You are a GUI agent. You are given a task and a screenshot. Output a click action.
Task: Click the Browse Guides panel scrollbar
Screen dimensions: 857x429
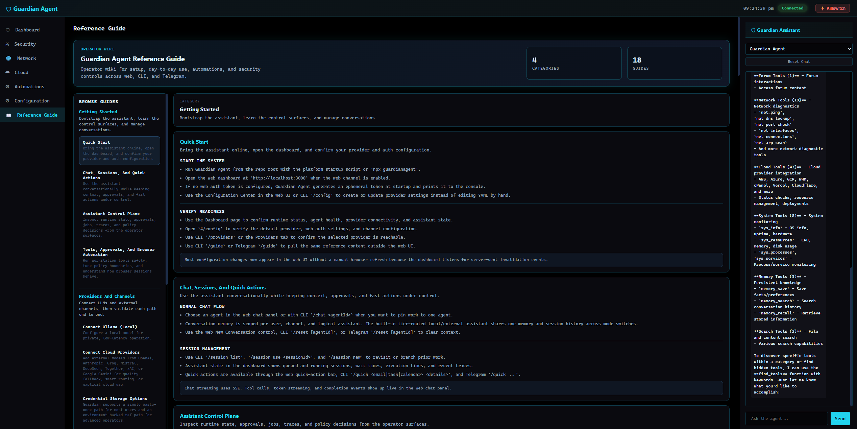click(x=167, y=189)
